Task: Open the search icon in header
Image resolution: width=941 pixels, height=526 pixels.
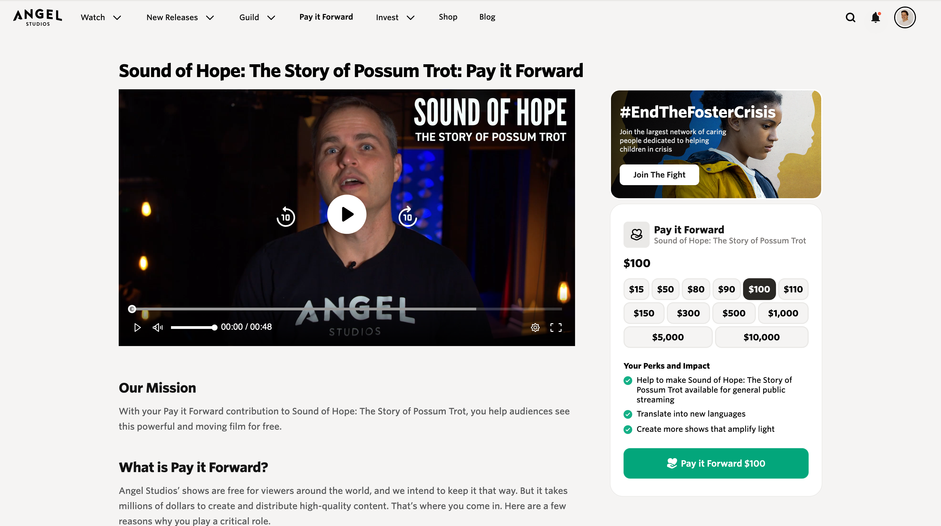Action: coord(850,17)
